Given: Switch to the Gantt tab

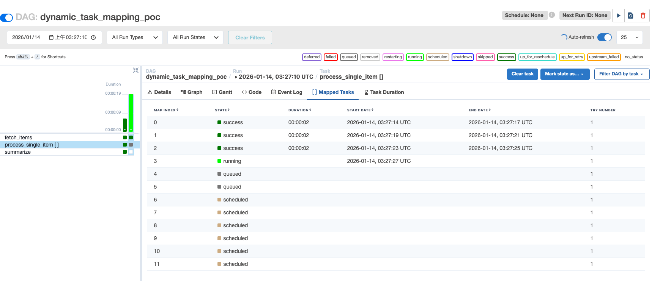Looking at the screenshot, I should (222, 92).
